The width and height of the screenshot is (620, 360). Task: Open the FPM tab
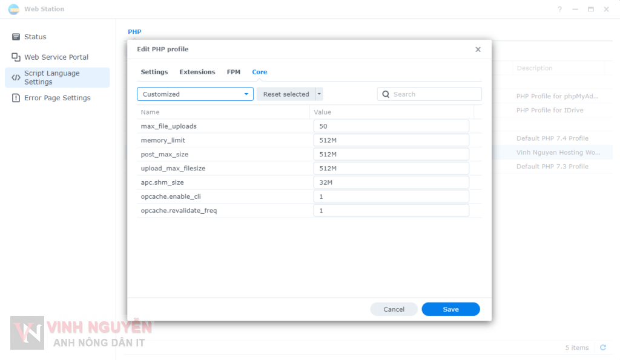coord(234,72)
